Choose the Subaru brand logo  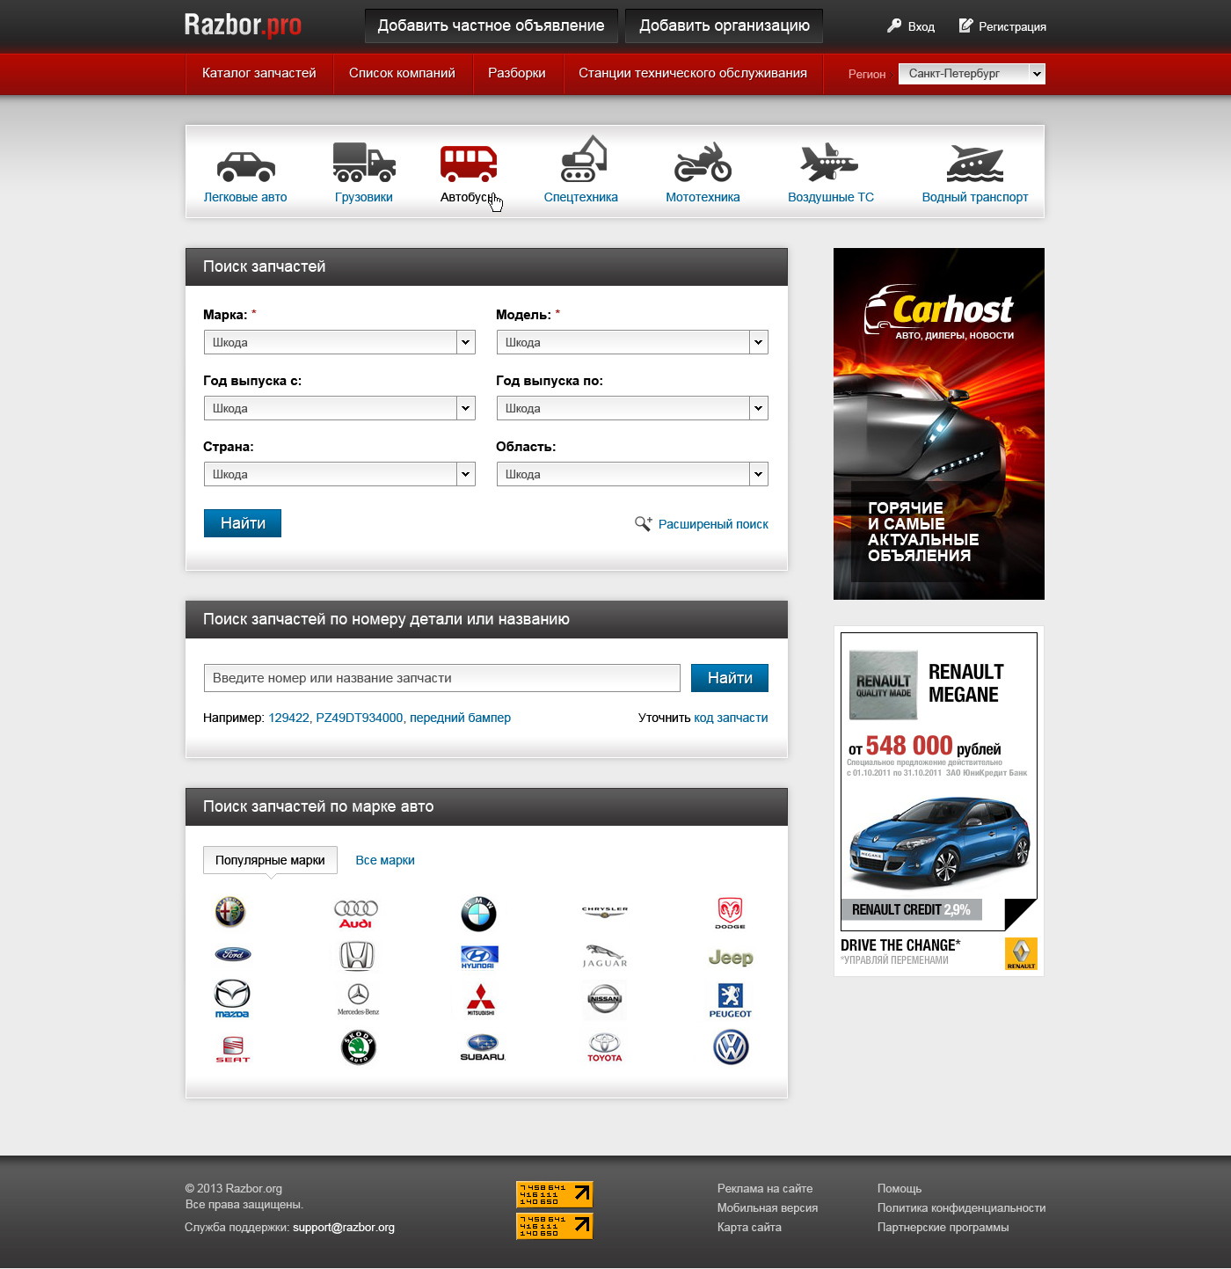[483, 1047]
